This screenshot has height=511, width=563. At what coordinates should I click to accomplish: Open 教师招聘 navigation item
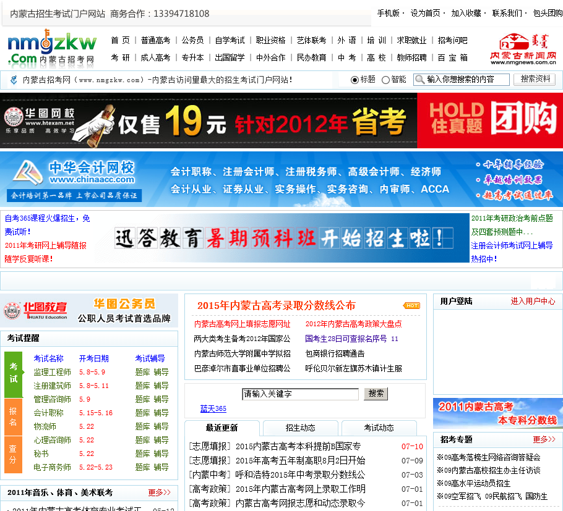click(412, 57)
